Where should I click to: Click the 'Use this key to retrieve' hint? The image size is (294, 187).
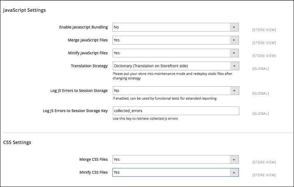click(x=145, y=119)
